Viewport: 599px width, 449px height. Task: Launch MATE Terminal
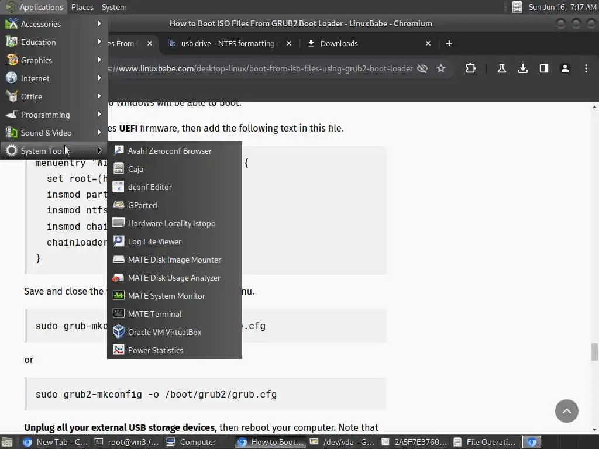(x=174, y=314)
